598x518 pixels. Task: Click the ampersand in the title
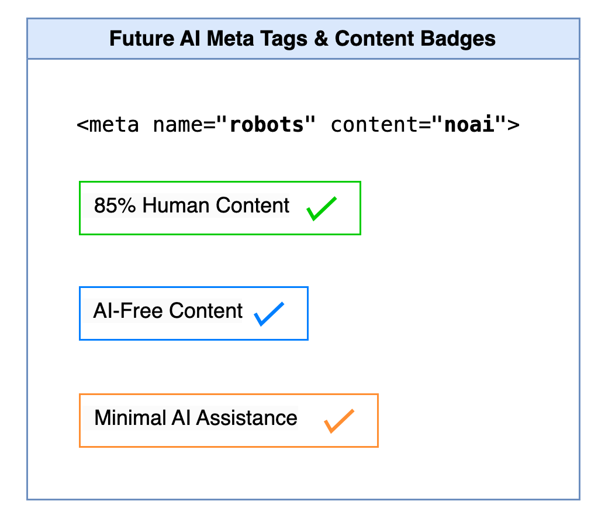[x=321, y=39]
